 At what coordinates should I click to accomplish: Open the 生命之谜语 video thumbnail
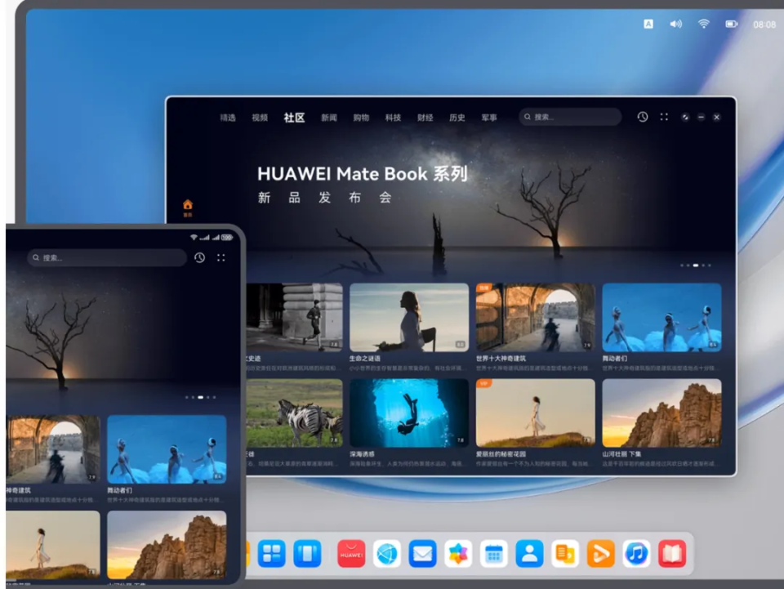tap(409, 318)
